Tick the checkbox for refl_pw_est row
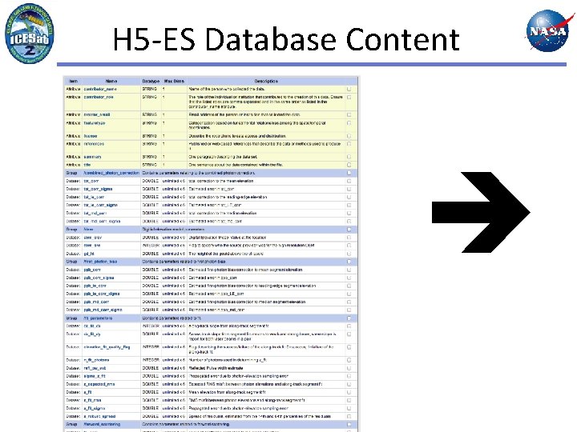The width and height of the screenshot is (577, 432). (349, 368)
